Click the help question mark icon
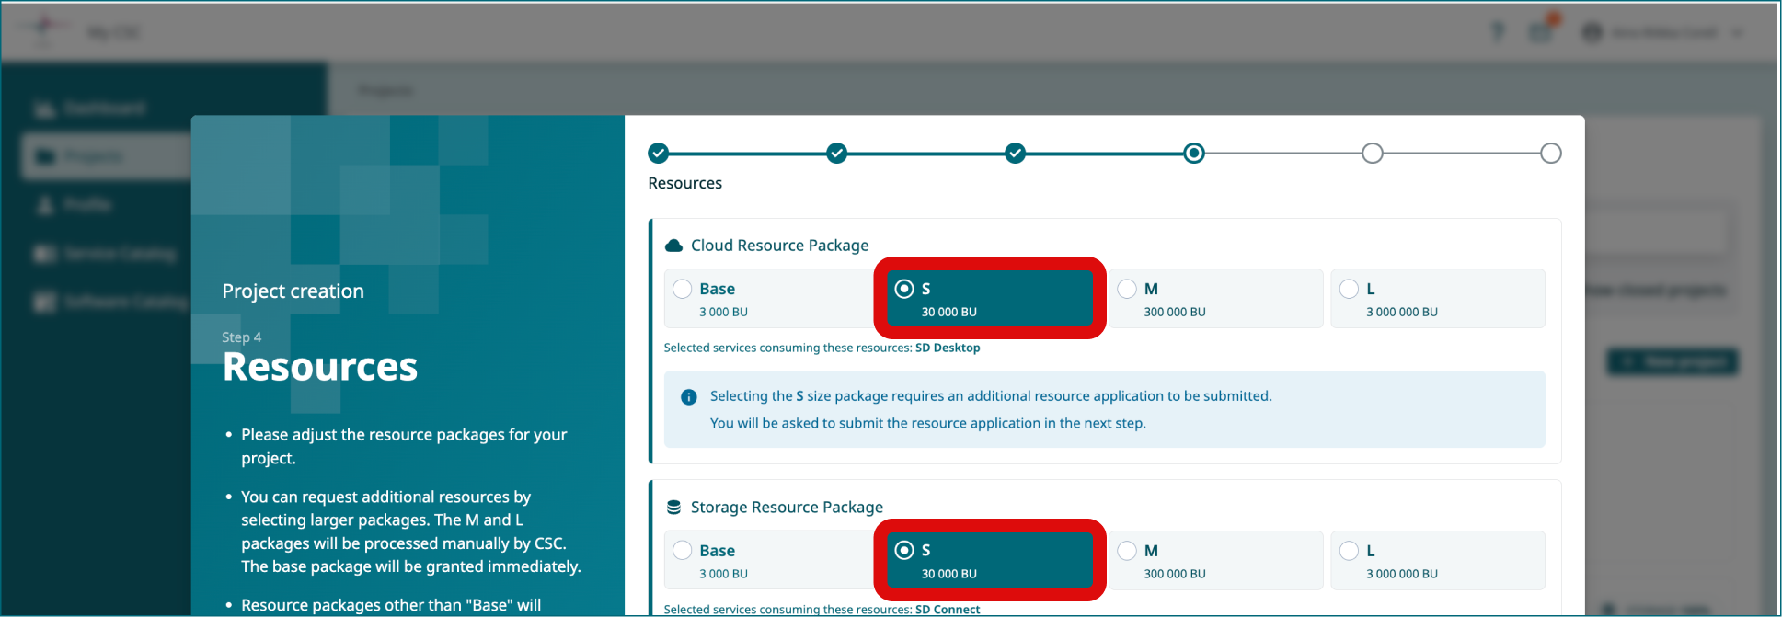Viewport: 1782px width, 617px height. pos(1498,32)
